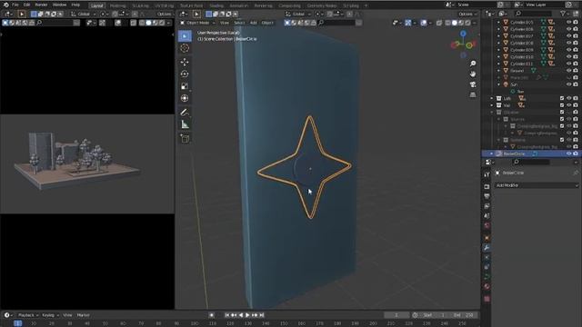Select the Measure tool
Screen dimensions: 582x327
(x=185, y=124)
